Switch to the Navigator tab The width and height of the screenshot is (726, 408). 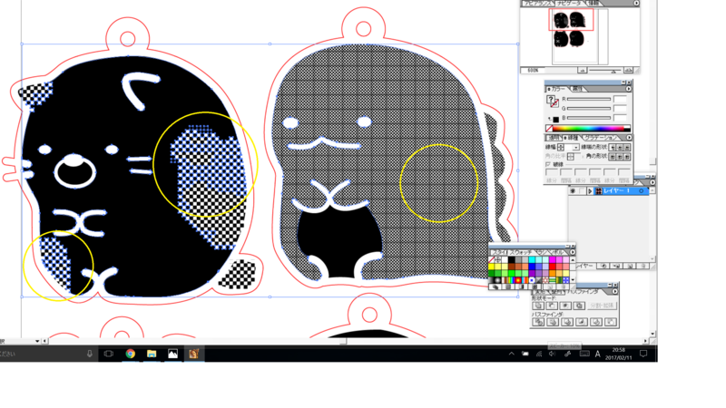[569, 3]
